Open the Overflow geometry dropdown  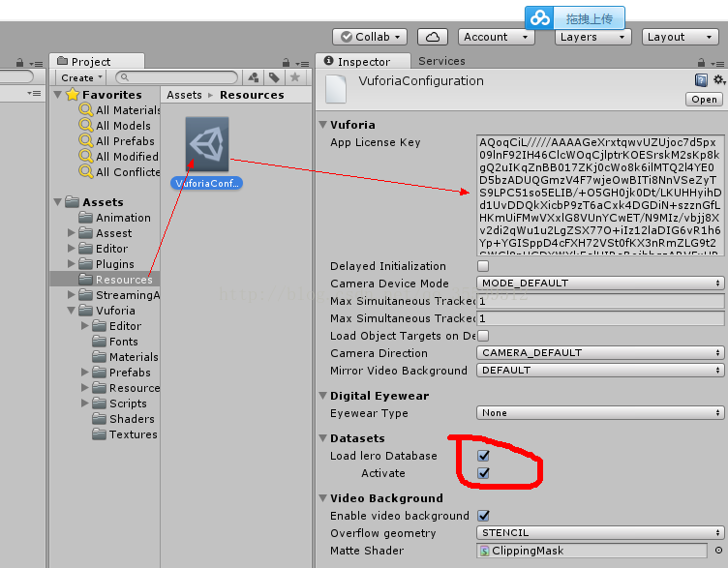[600, 533]
